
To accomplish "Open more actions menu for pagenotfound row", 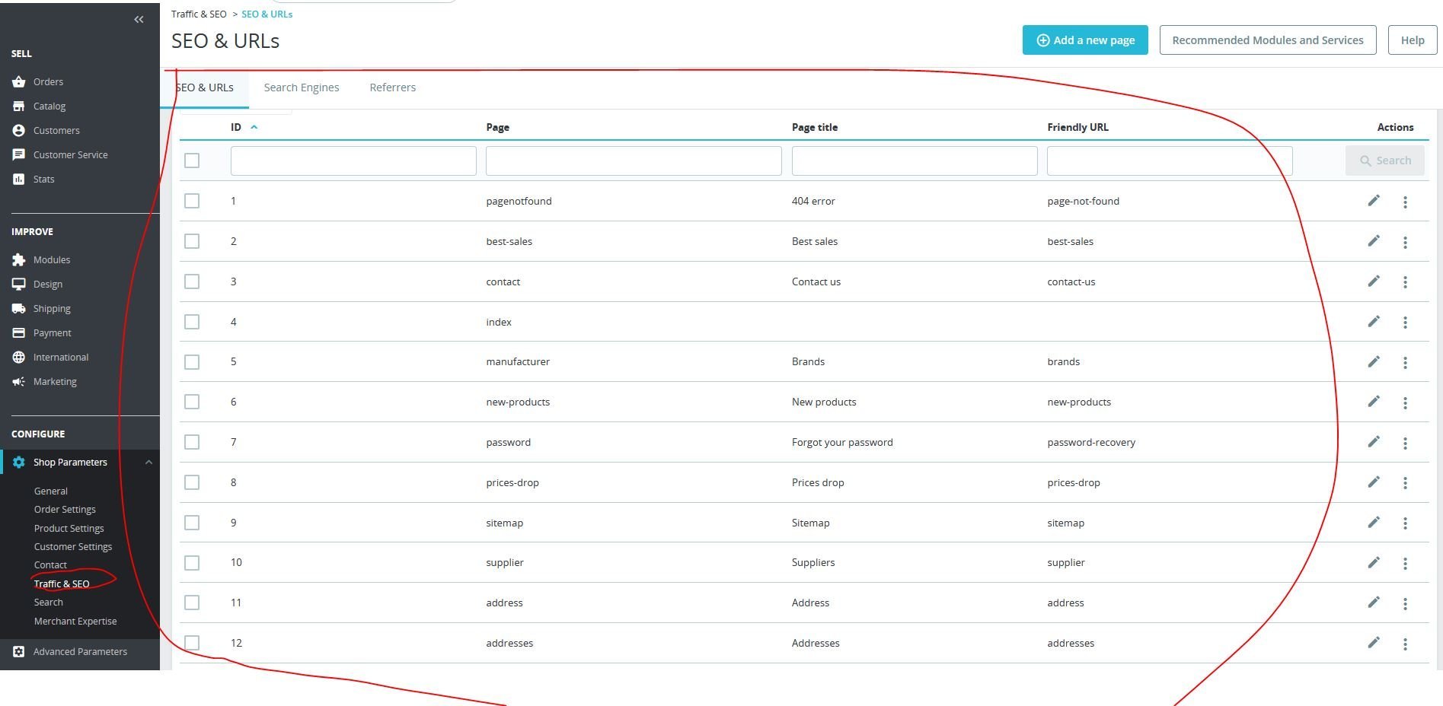I will tap(1405, 202).
